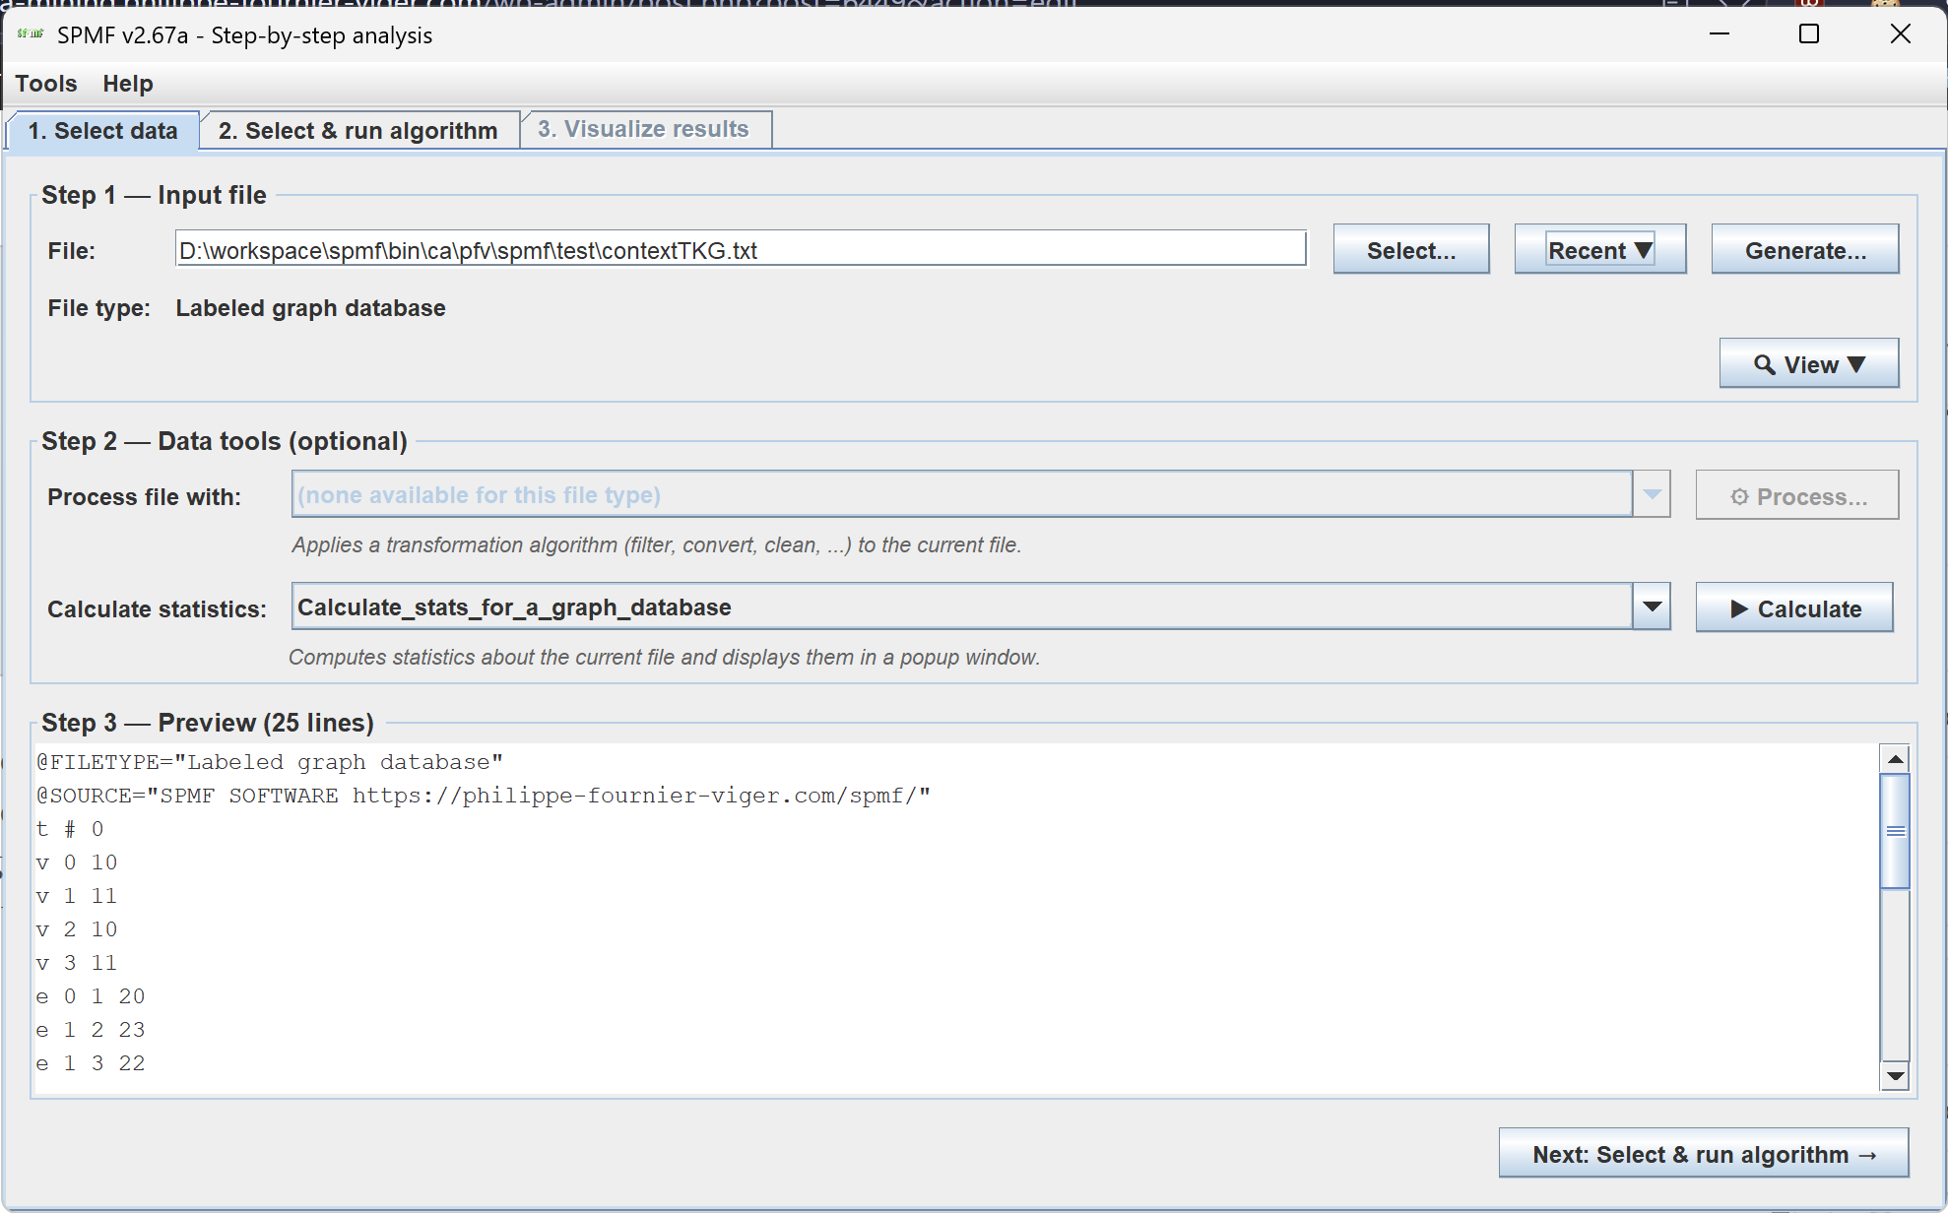Expand the Recent files dropdown
Screen dimensions: 1948x1213
click(1599, 250)
